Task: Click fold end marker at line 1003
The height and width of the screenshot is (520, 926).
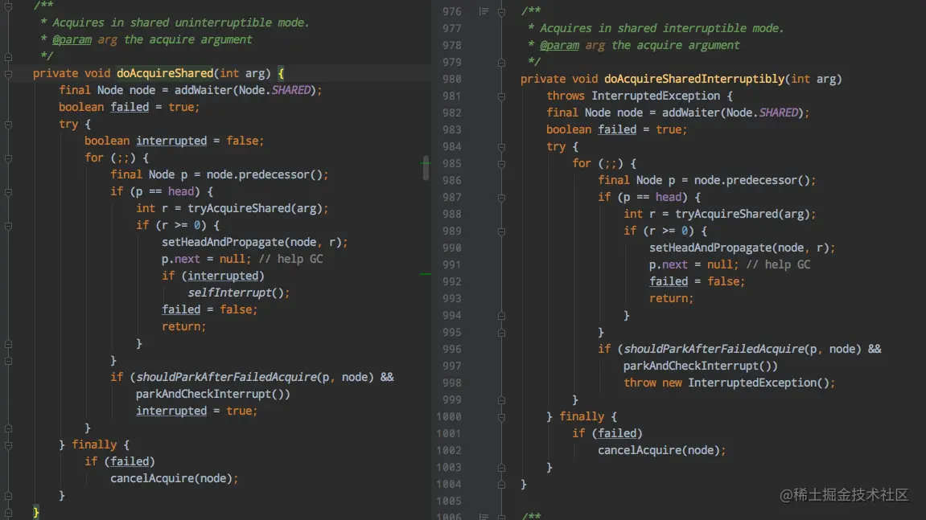Action: [501, 468]
